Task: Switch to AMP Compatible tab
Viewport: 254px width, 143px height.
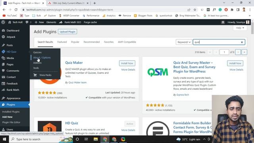Action: [127, 42]
